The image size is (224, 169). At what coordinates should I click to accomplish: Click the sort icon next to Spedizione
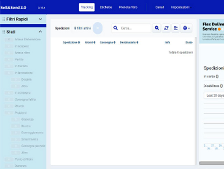(80, 42)
